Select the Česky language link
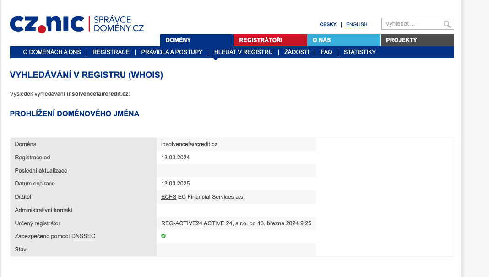Image resolution: width=489 pixels, height=277 pixels. 328,25
